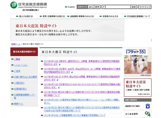Click the red bullet icon beside the 2011年4月28日 news item

[42, 115]
